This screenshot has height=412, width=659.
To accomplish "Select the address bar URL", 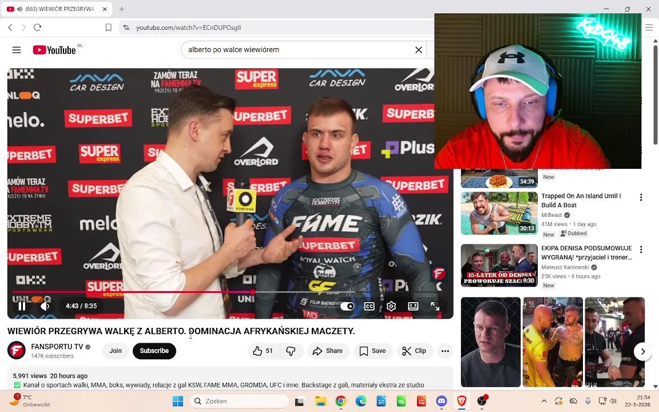I will pos(188,27).
